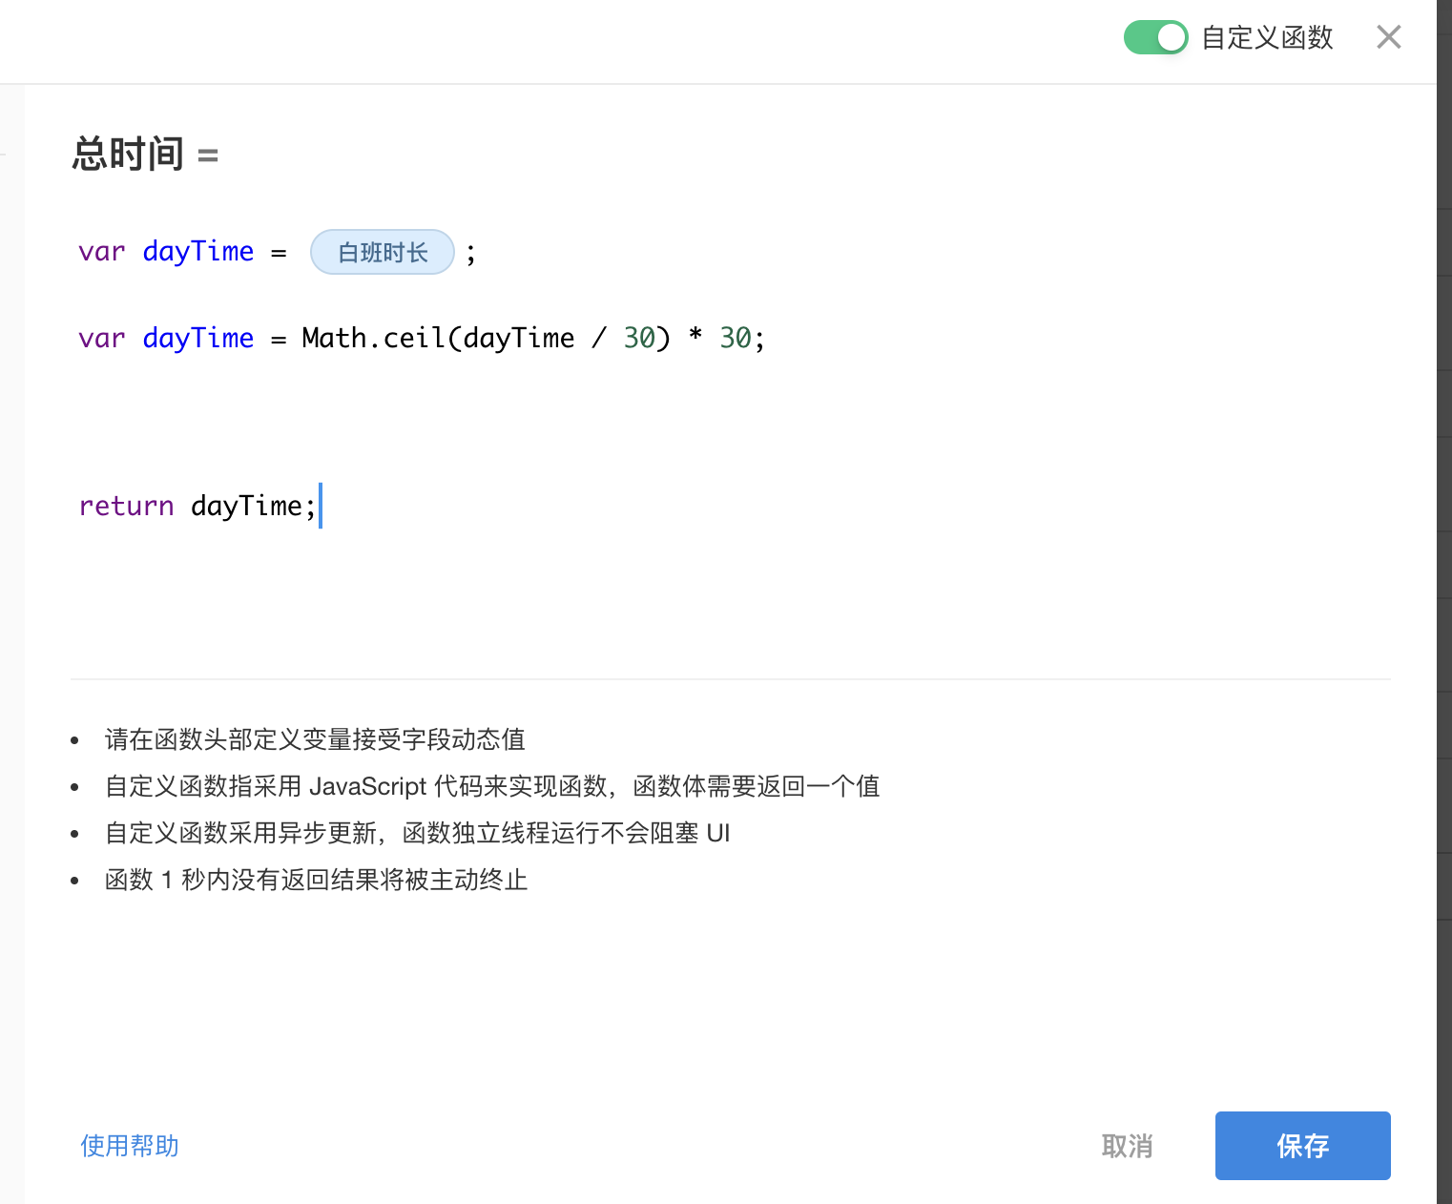Click the divisor 30 inside Math.ceil
This screenshot has height=1204, width=1452.
(x=638, y=339)
